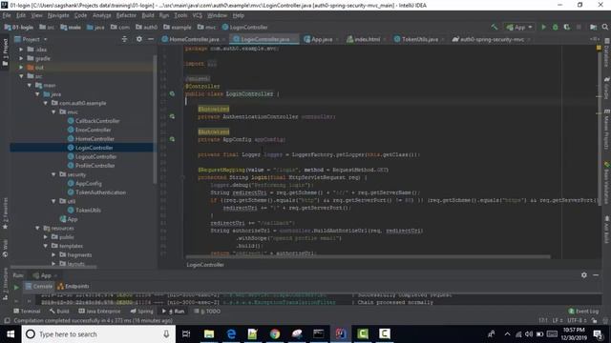611x343 pixels.
Task: Open Project Structure icon in toolbar
Action: 593,28
